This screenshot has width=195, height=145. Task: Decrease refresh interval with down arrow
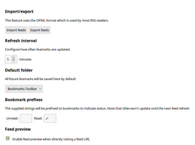click(x=13, y=61)
